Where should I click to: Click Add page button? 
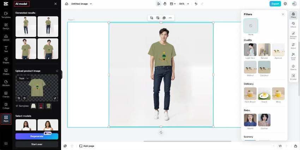(87, 146)
